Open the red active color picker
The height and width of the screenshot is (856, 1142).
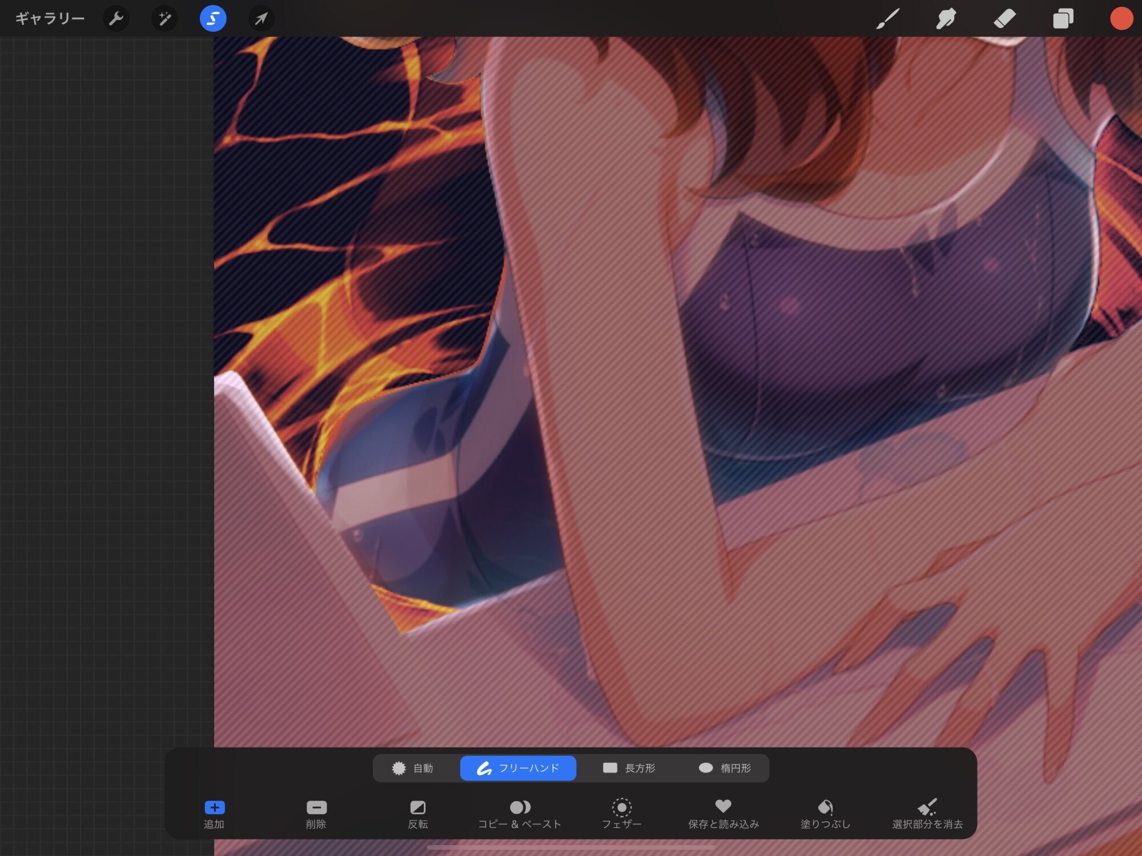coord(1121,19)
